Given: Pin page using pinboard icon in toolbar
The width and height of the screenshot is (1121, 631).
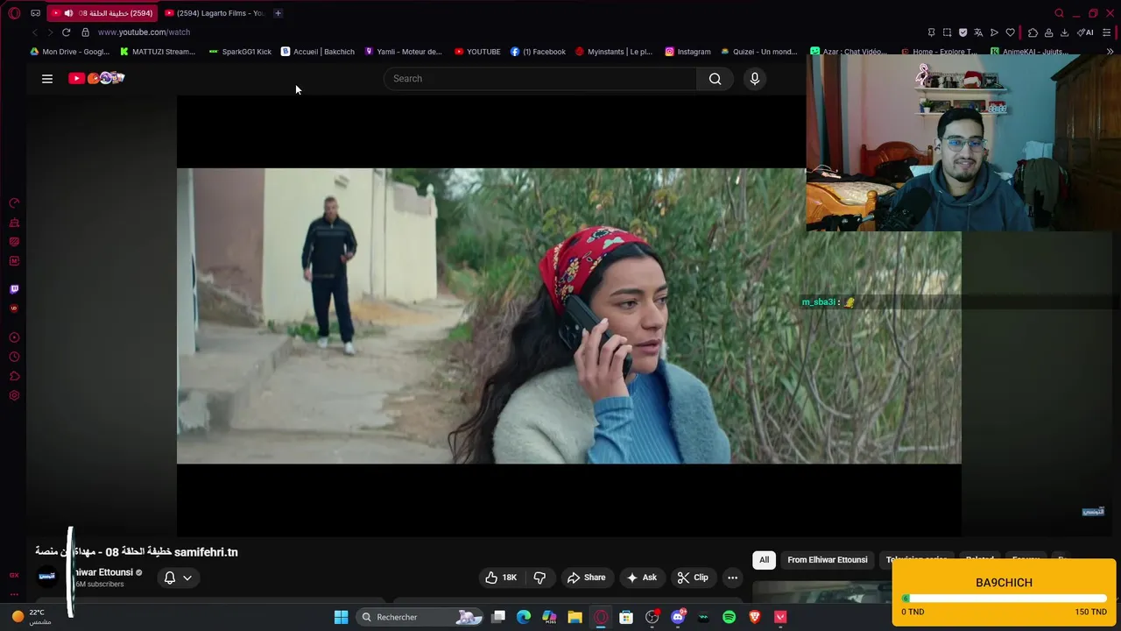Looking at the screenshot, I should (x=931, y=32).
